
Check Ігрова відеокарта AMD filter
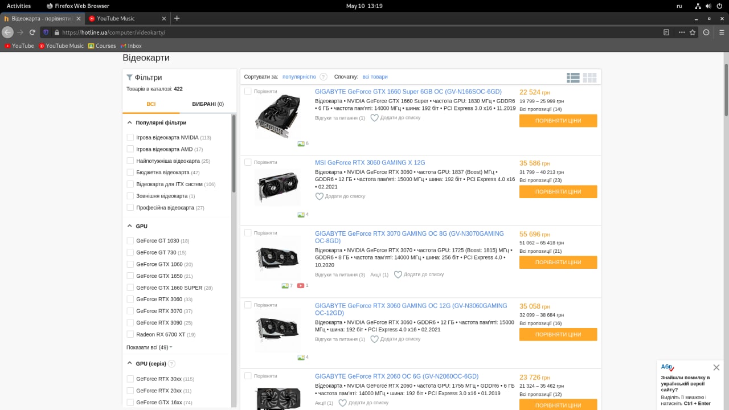pos(130,149)
